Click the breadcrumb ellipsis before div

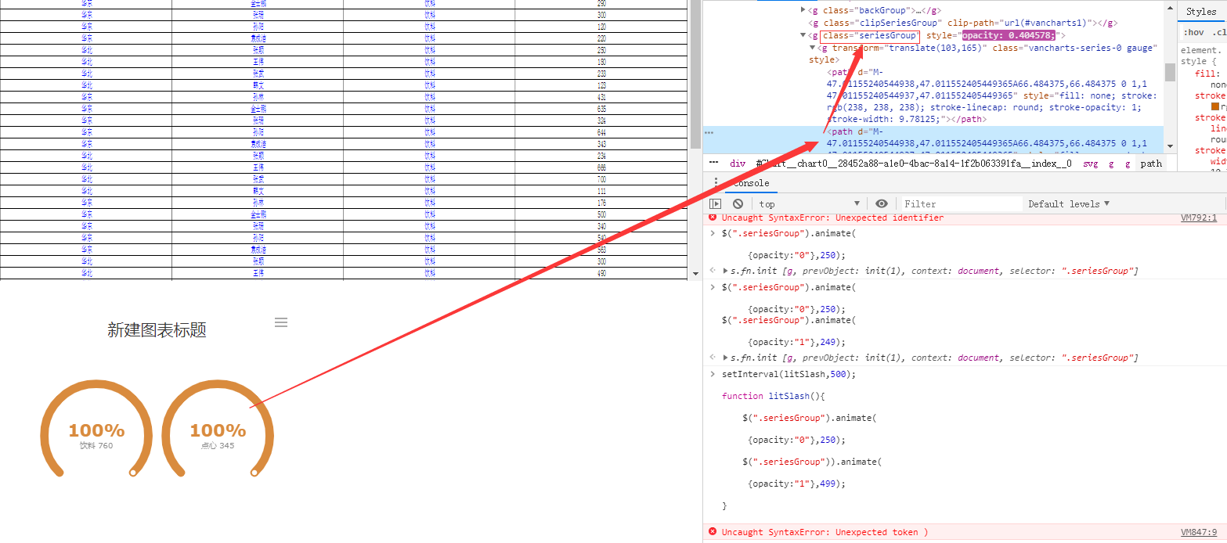pyautogui.click(x=713, y=164)
